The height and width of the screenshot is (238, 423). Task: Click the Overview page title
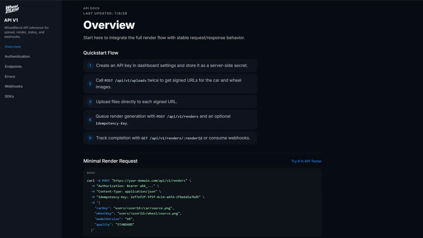pyautogui.click(x=109, y=25)
